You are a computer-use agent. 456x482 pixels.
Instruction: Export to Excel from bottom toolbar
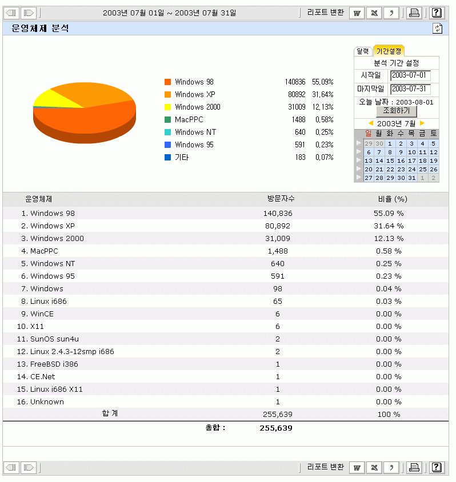click(x=374, y=468)
